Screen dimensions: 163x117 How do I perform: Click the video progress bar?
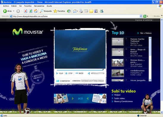click(x=80, y=70)
